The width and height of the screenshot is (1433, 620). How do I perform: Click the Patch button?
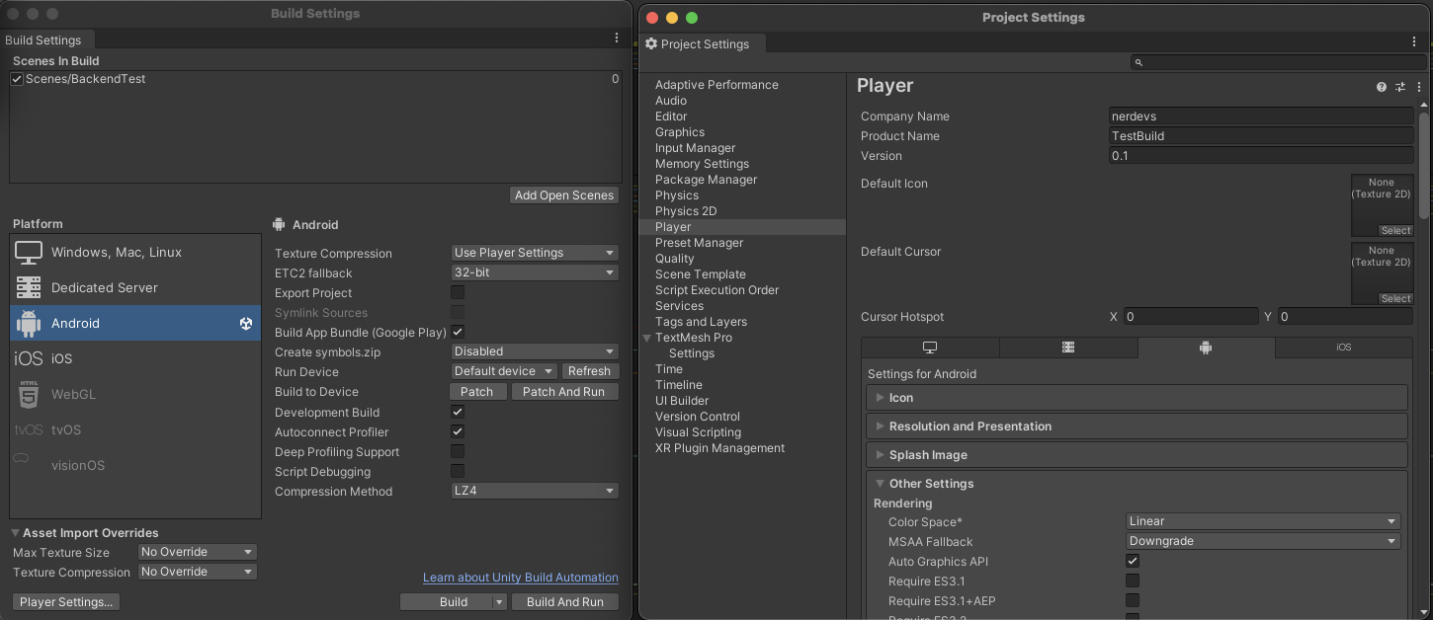coord(476,392)
